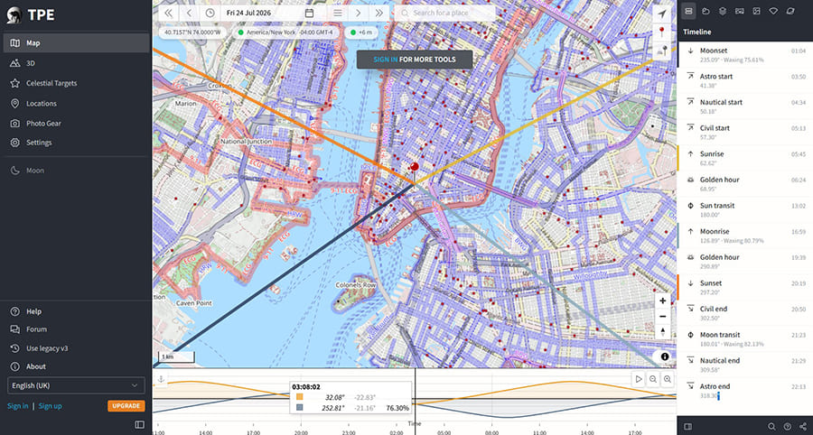813x435 pixels.
Task: Click the grey secondary pin button
Action: pyautogui.click(x=661, y=51)
